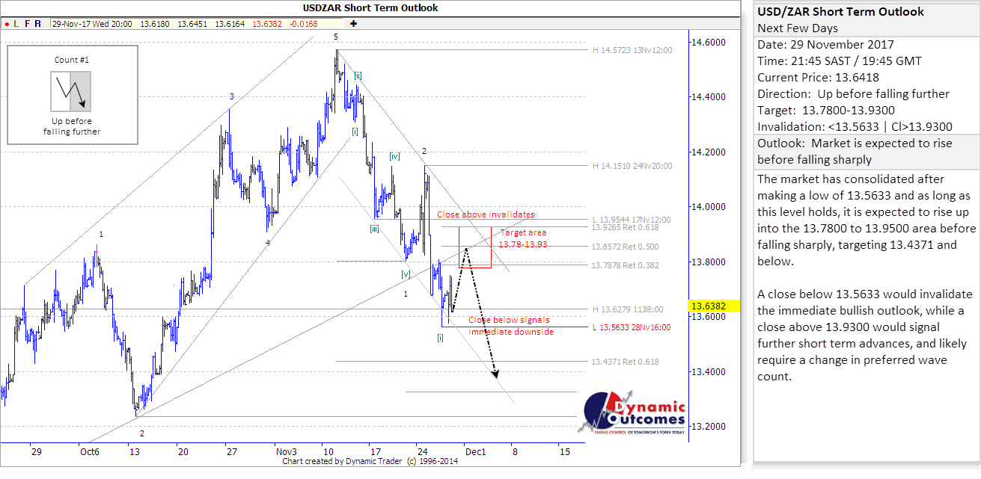
Task: Click the Next Few Days line
Action: point(798,28)
